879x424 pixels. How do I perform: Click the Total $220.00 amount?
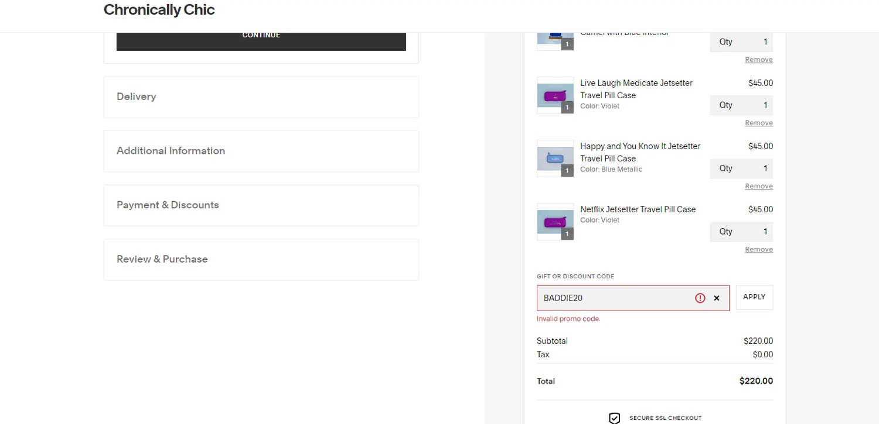[x=756, y=381]
